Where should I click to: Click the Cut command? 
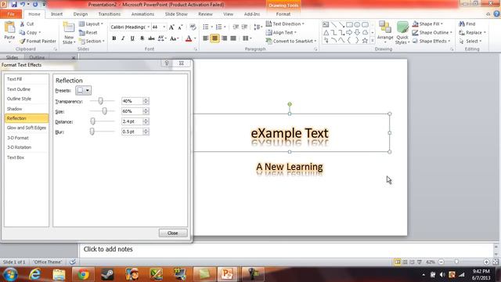[x=27, y=24]
